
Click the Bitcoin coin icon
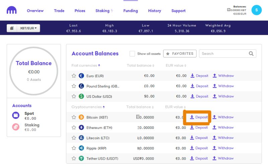pos(81,117)
